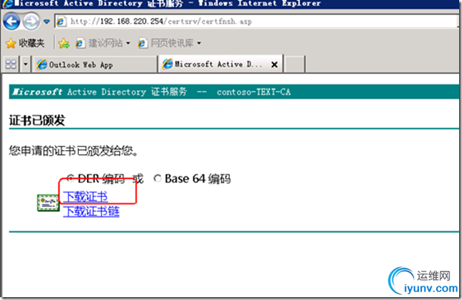Select the DER 编码 radio button
Image resolution: width=462 pixels, height=300 pixels.
pyautogui.click(x=70, y=178)
